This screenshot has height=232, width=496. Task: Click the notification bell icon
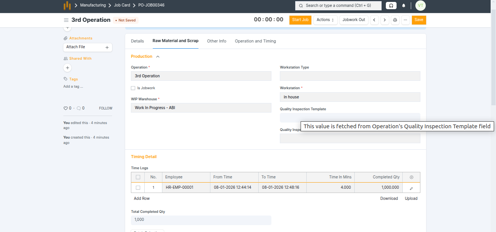(x=403, y=6)
